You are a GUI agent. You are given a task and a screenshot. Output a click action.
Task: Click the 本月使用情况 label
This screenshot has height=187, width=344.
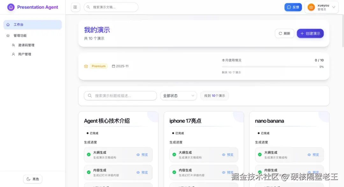pos(232,60)
